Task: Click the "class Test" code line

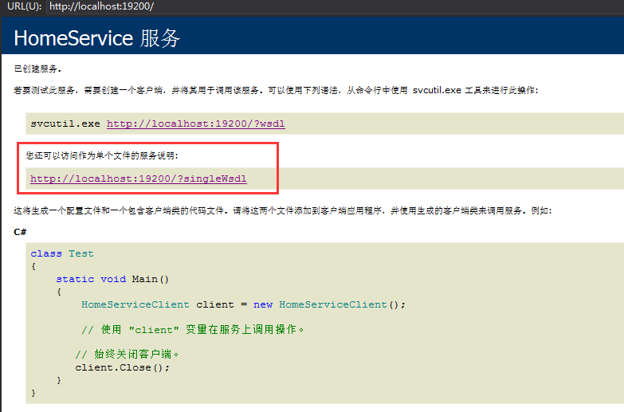Action: point(62,253)
